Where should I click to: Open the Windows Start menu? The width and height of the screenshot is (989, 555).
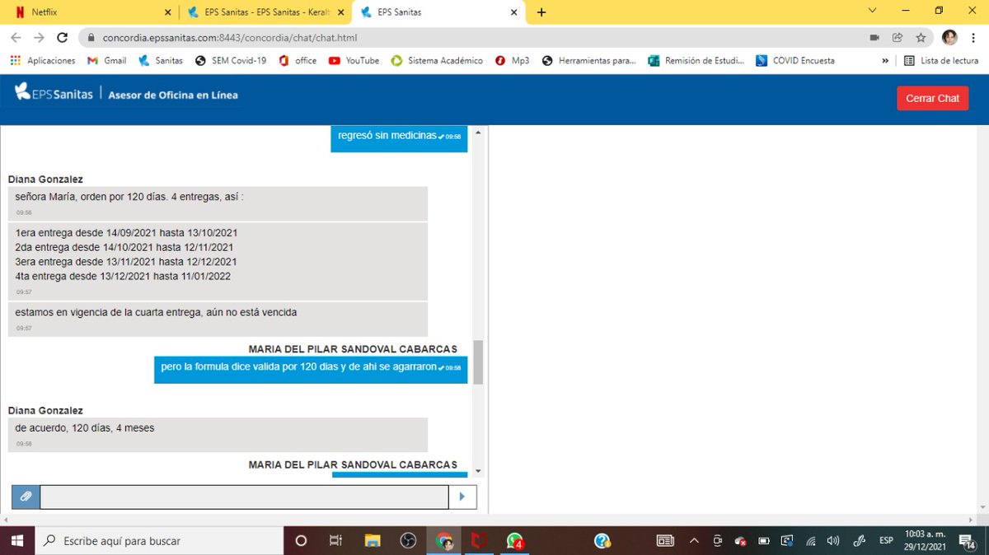pyautogui.click(x=16, y=541)
